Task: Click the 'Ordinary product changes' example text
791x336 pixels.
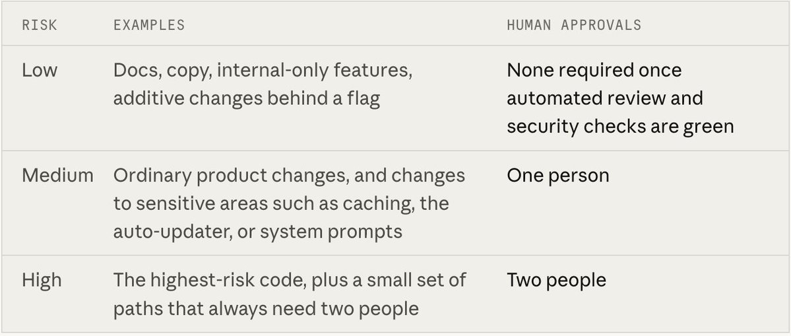Action: [231, 176]
